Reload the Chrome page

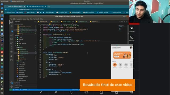[x=11, y=9]
